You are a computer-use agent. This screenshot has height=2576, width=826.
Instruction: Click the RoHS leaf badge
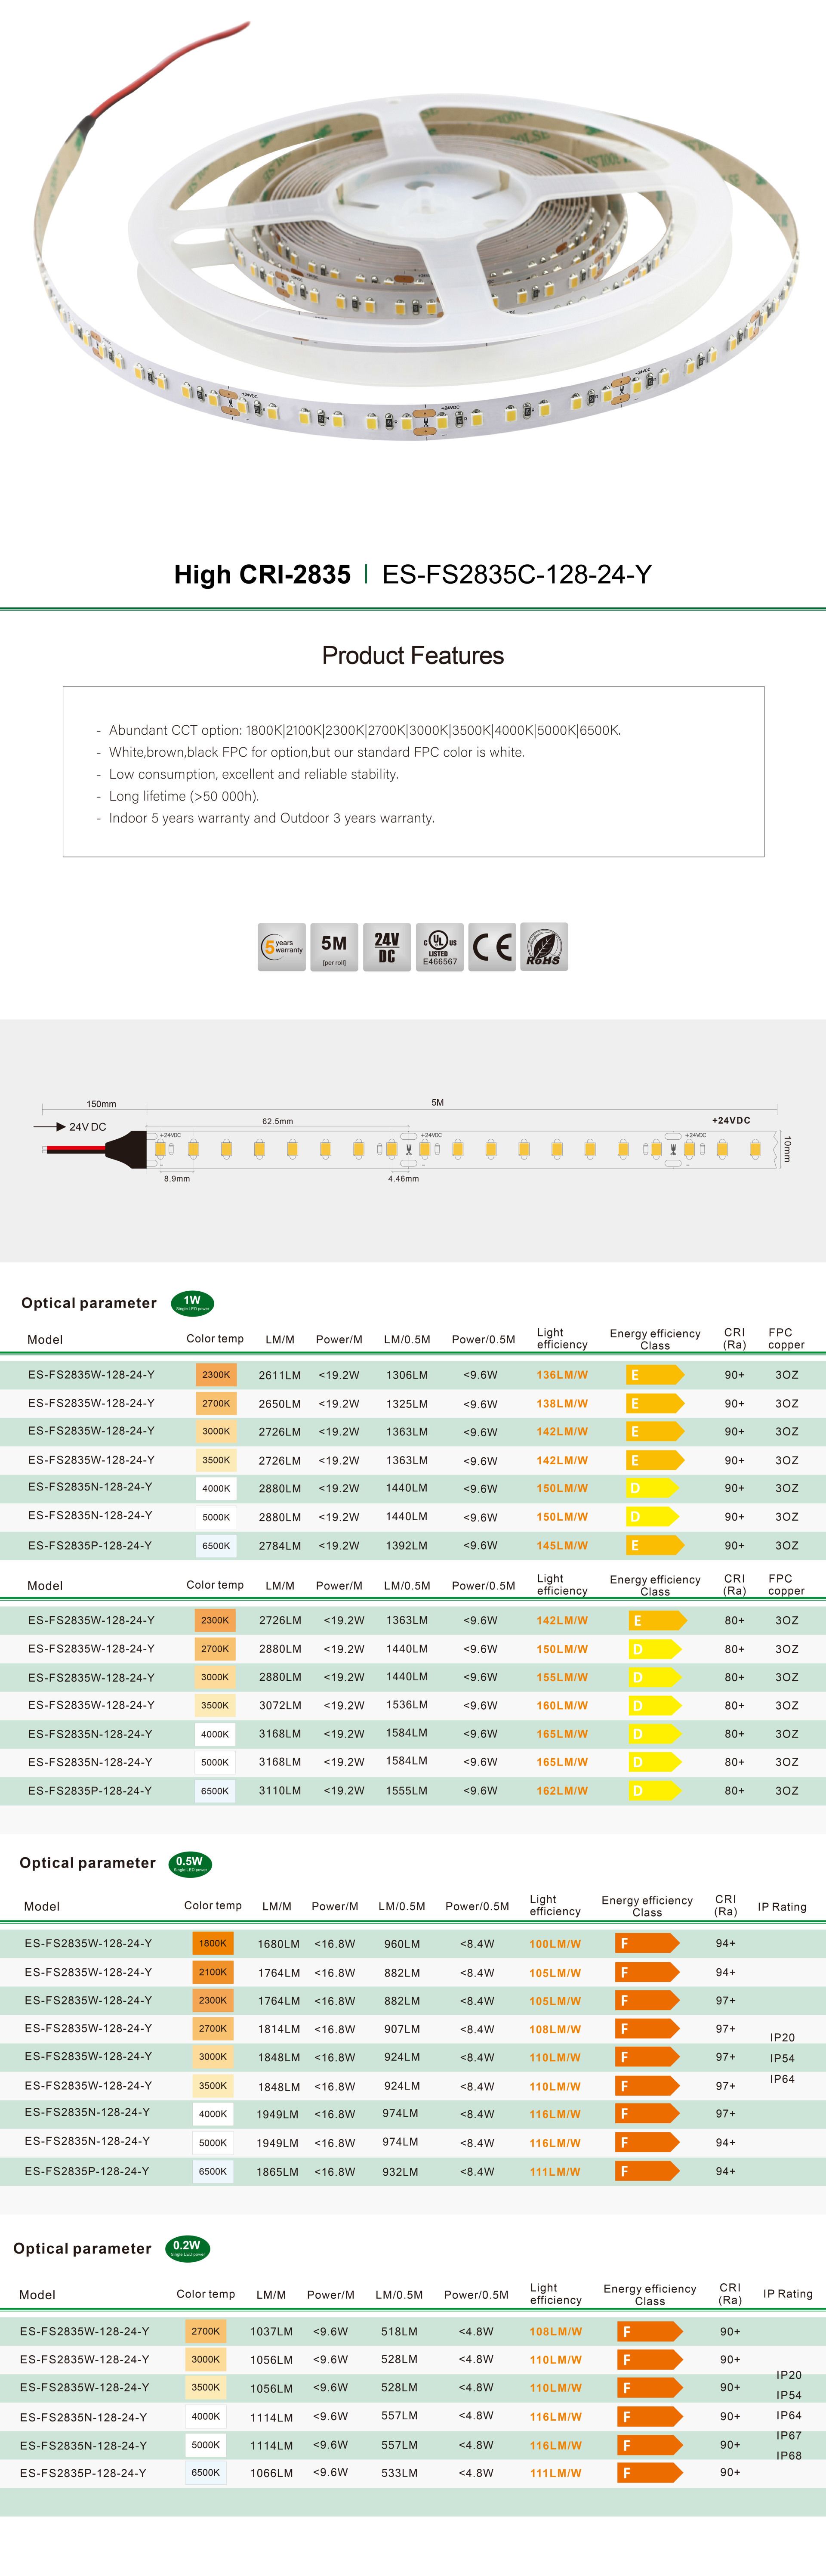pyautogui.click(x=544, y=946)
